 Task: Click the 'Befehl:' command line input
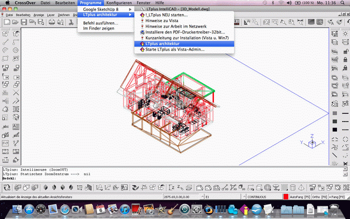(x=173, y=178)
